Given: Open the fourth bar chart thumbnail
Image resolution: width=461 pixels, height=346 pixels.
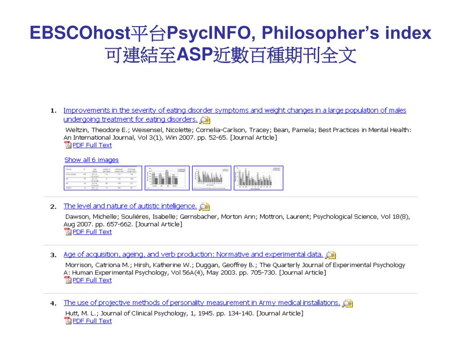Looking at the screenshot, I should point(258,178).
